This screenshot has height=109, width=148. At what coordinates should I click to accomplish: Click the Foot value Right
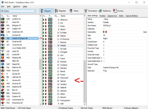click(x=105, y=38)
